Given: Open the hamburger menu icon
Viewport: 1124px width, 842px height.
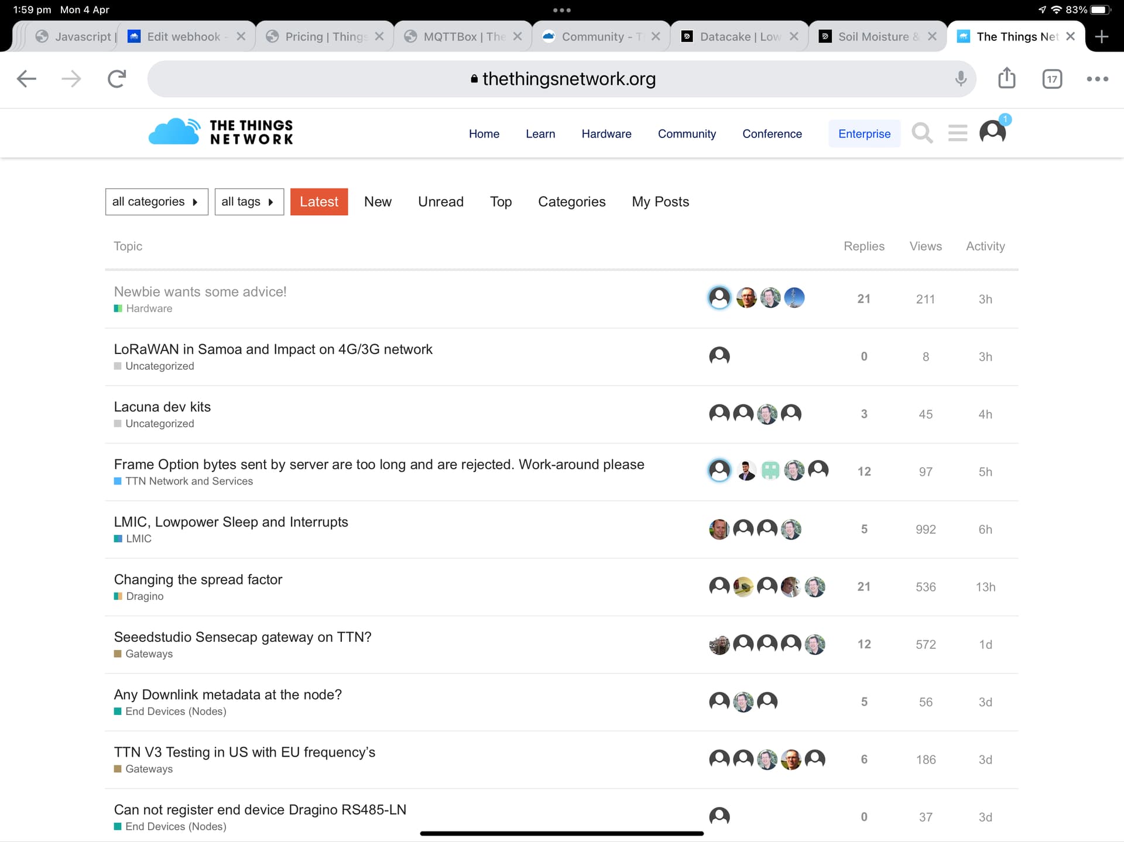Looking at the screenshot, I should 958,133.
